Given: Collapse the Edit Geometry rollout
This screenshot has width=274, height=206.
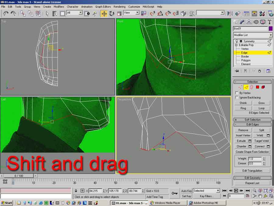Looking at the screenshot, I should tap(252, 178).
